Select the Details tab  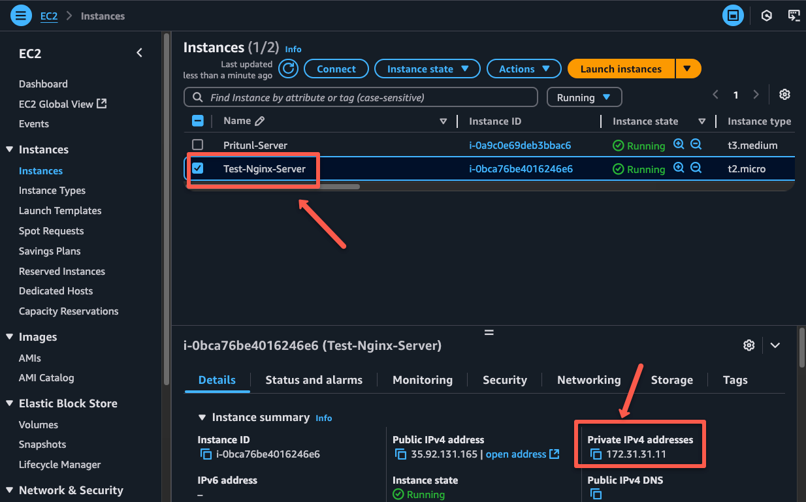(x=217, y=380)
